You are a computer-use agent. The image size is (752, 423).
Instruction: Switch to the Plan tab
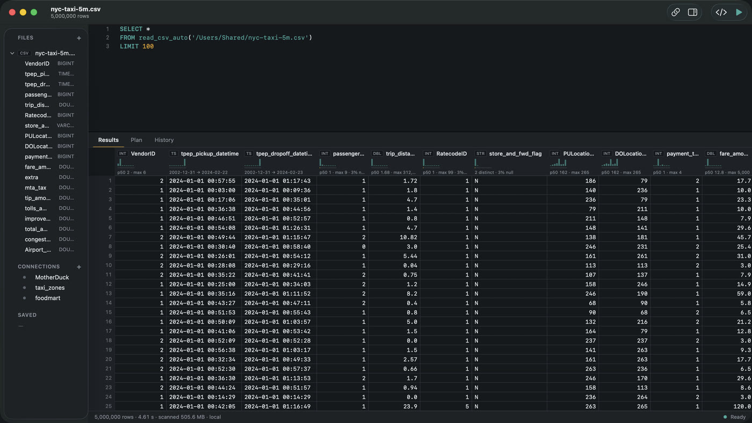136,140
